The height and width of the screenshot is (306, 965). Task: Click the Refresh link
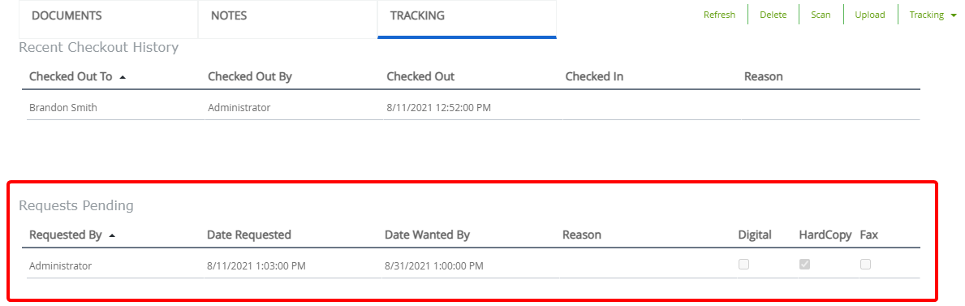[719, 15]
